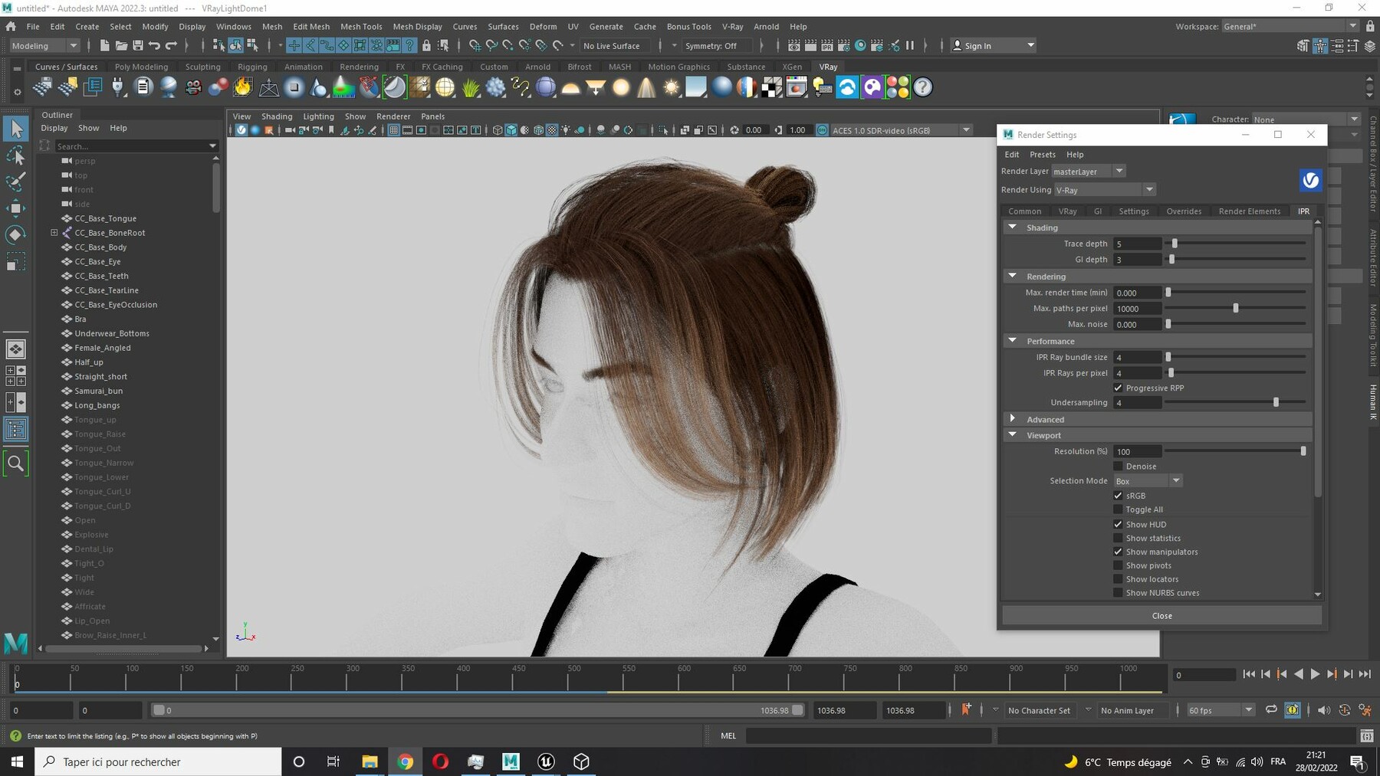Click the Save Scene disk icon
Screen dimensions: 1380x776
pyautogui.click(x=138, y=46)
